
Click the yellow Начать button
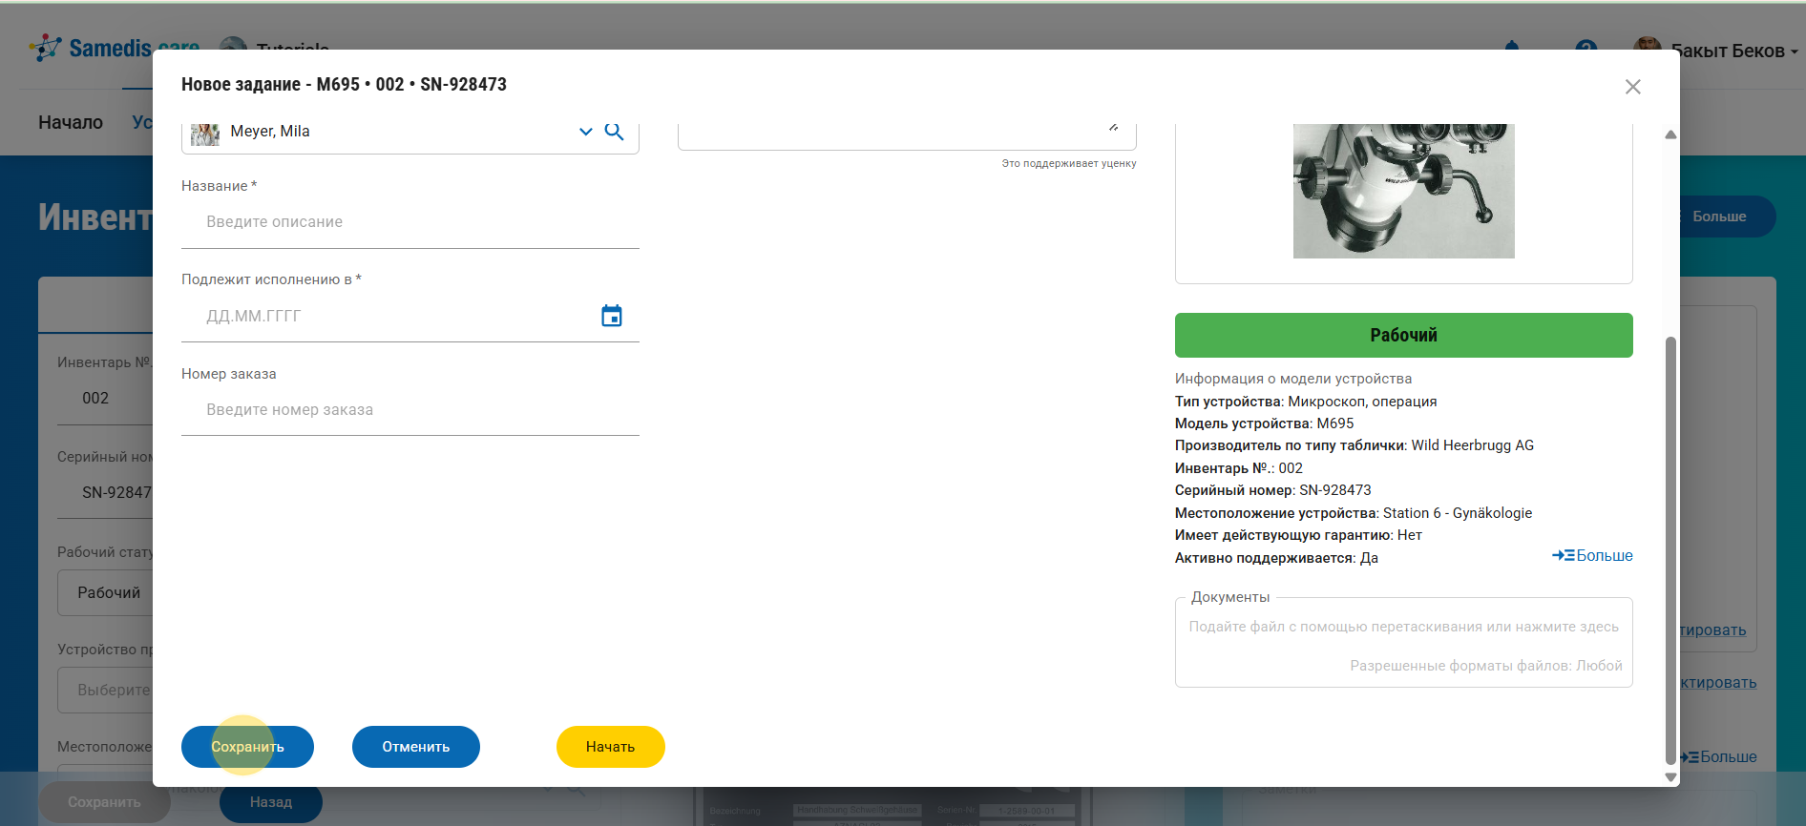610,747
